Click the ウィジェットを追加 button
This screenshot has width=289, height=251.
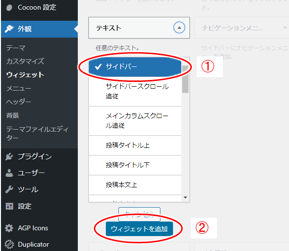point(139,229)
